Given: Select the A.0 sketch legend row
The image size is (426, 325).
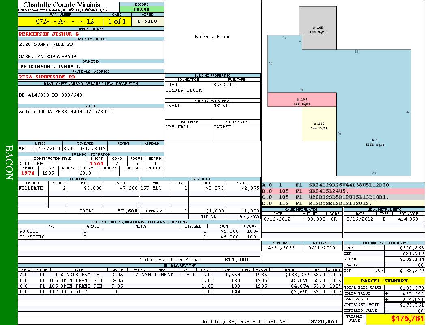Looking at the screenshot, I should pos(343,185).
